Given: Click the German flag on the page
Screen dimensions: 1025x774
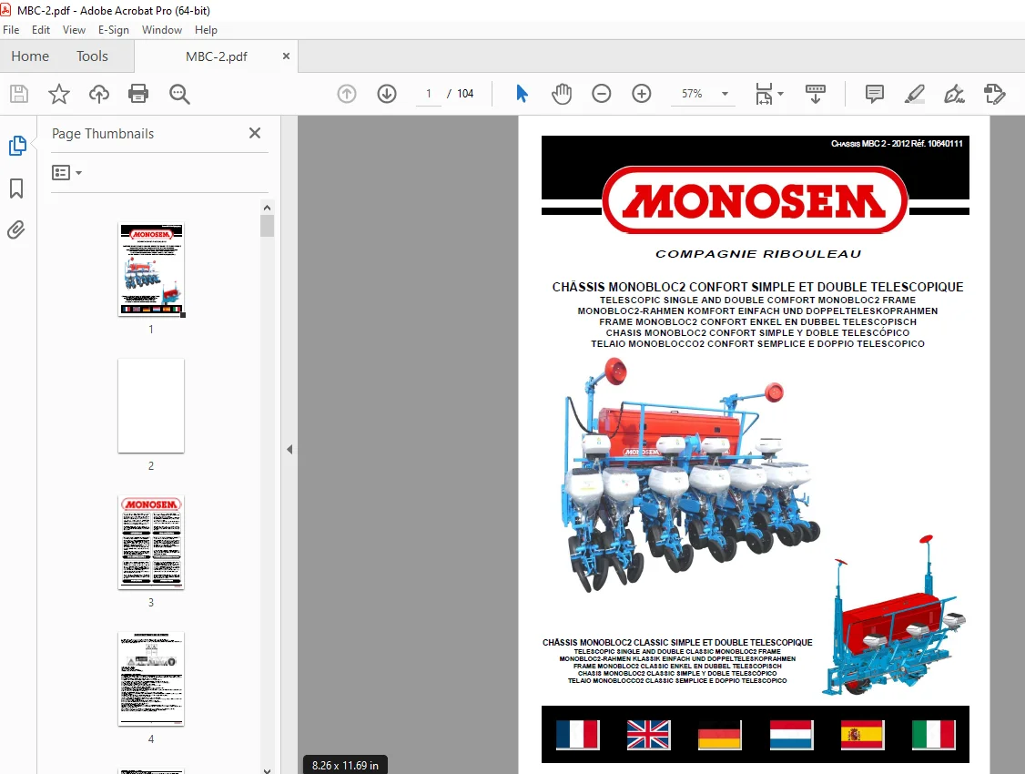Looking at the screenshot, I should [720, 735].
